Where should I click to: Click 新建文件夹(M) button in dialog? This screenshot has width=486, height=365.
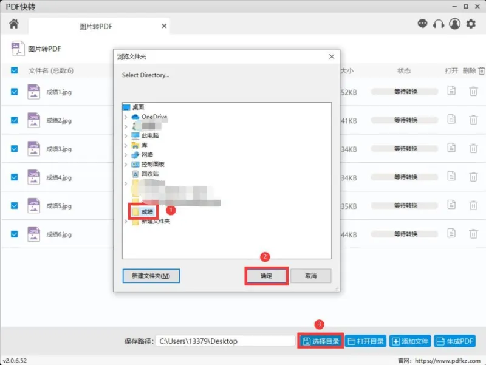[151, 276]
